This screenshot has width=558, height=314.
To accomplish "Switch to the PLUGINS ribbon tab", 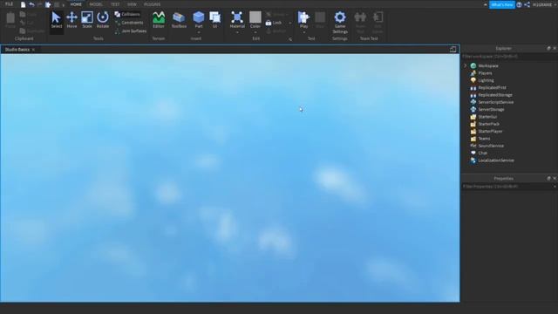I will (152, 4).
